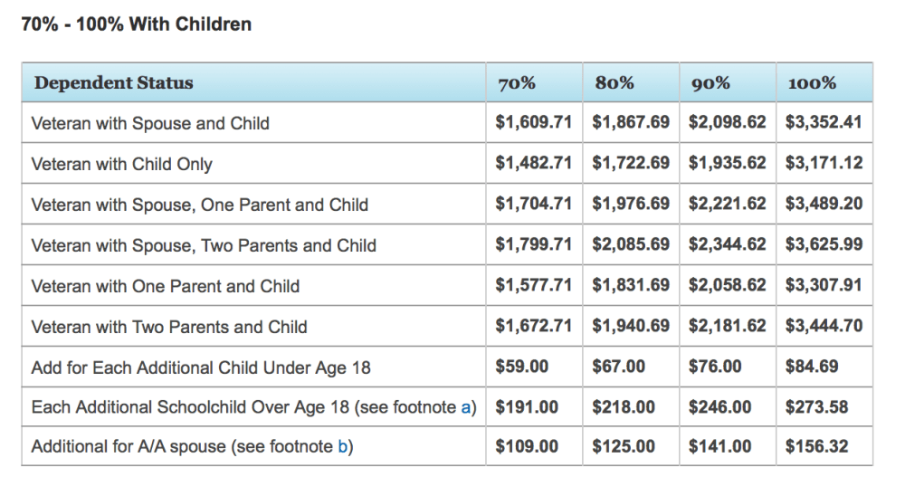Screen dimensions: 905x496
Task: Click the Dependent Status column header
Action: (x=113, y=83)
